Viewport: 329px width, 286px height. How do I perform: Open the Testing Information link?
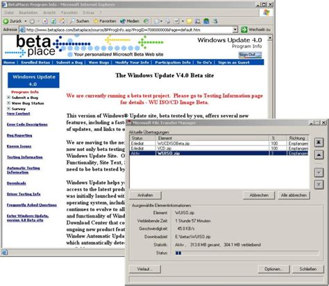click(x=25, y=157)
